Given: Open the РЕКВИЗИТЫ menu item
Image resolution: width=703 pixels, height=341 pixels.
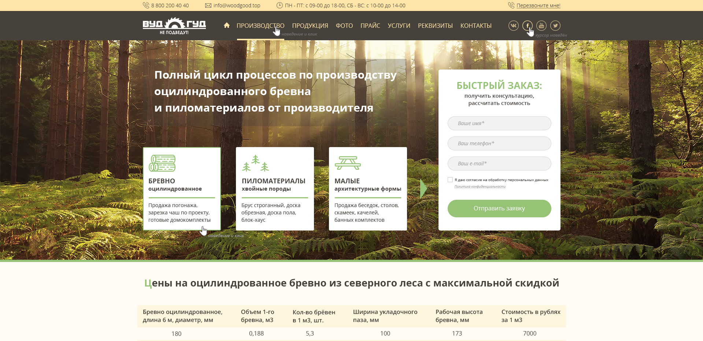Looking at the screenshot, I should [x=435, y=26].
